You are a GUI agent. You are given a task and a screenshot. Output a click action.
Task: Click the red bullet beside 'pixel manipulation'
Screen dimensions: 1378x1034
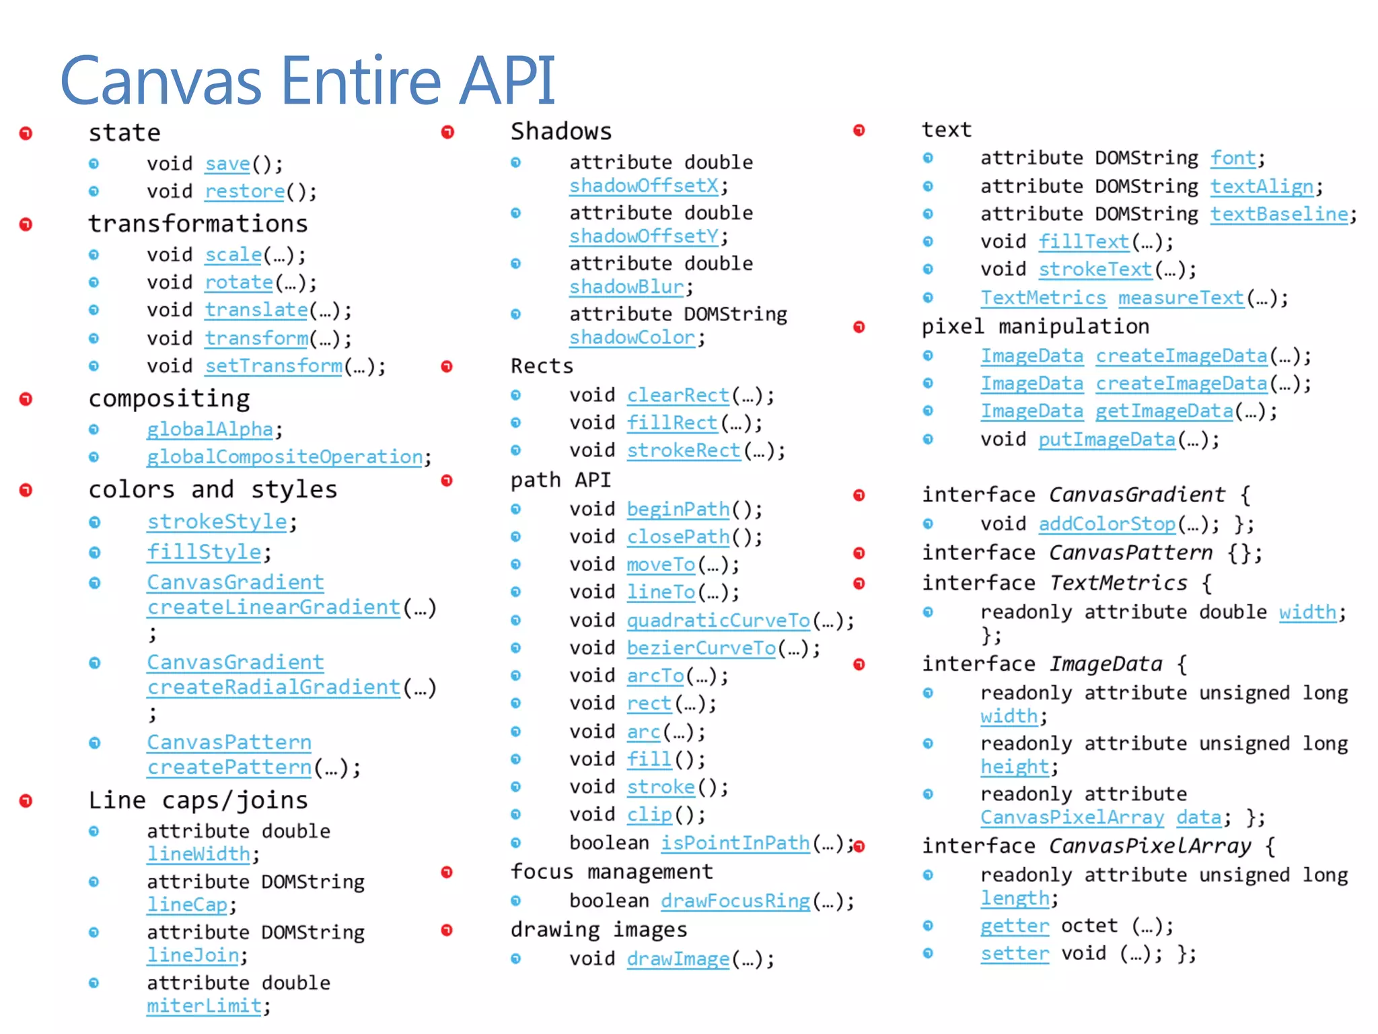(x=859, y=327)
